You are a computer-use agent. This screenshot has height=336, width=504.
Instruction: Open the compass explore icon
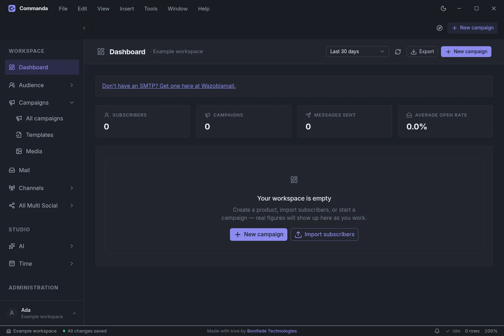pyautogui.click(x=440, y=28)
